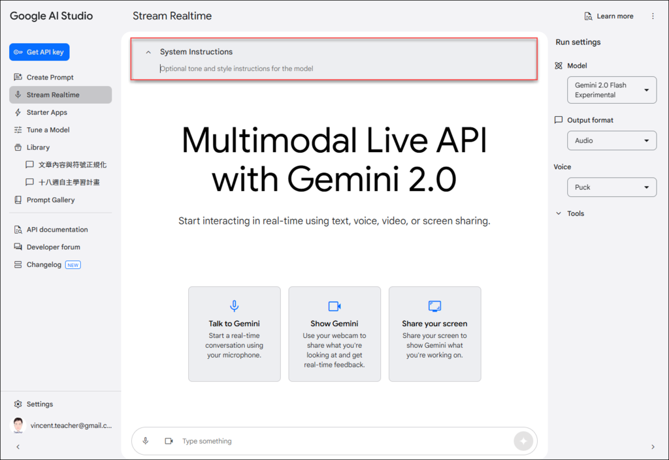Click the Stream Realtime microphone icon in the sidebar
The image size is (669, 460).
tap(18, 95)
